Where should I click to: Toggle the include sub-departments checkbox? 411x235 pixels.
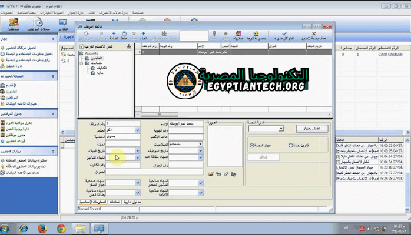tap(81, 46)
